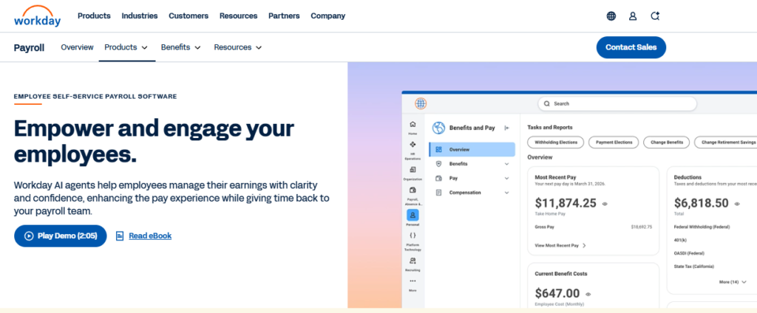Click the Current Benefit Costs heading
Image resolution: width=757 pixels, height=313 pixels.
(561, 273)
